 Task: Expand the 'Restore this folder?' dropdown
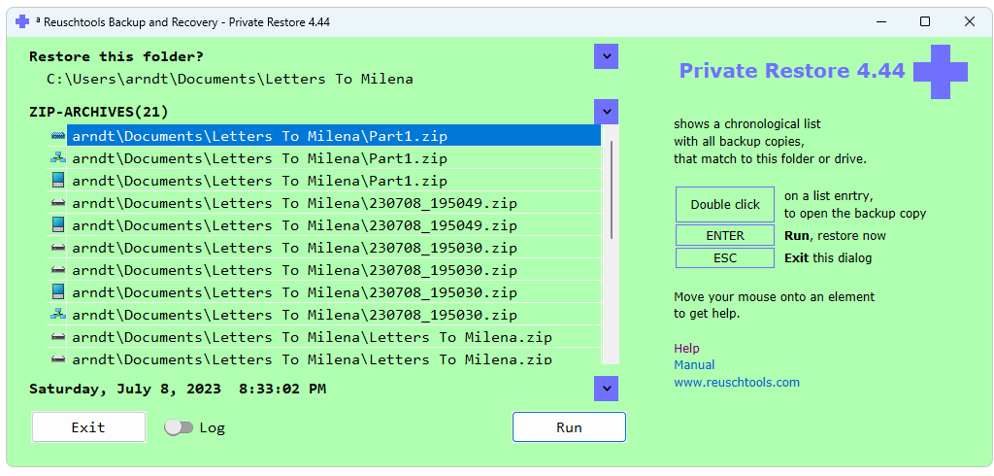click(x=606, y=56)
